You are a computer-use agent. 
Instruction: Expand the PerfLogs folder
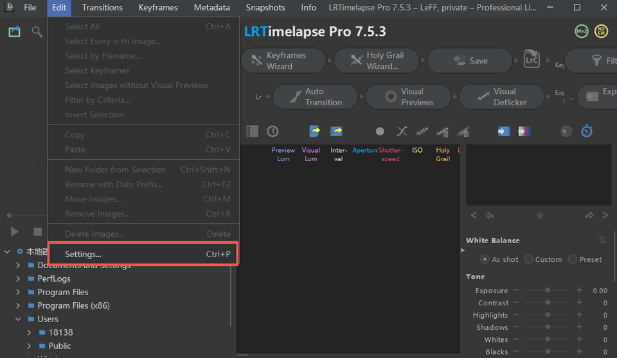[18, 278]
